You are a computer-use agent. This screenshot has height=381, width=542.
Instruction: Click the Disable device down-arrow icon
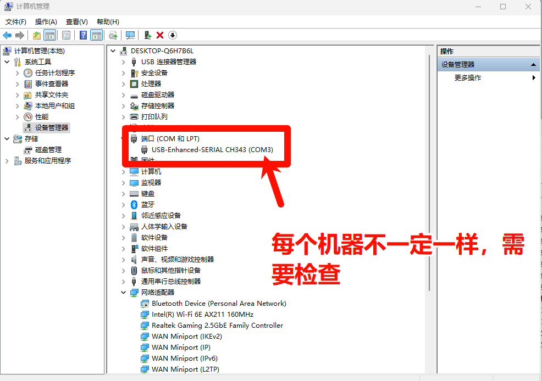click(173, 35)
